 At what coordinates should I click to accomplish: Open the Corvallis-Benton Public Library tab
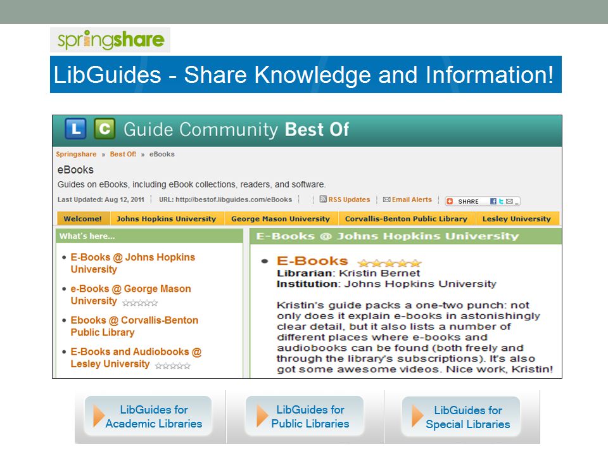tap(406, 218)
